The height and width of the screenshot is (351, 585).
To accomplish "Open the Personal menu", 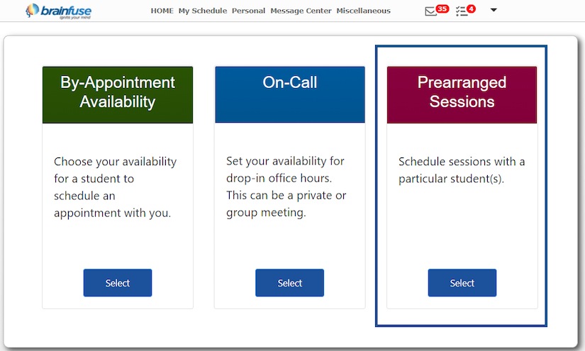I will pyautogui.click(x=248, y=11).
